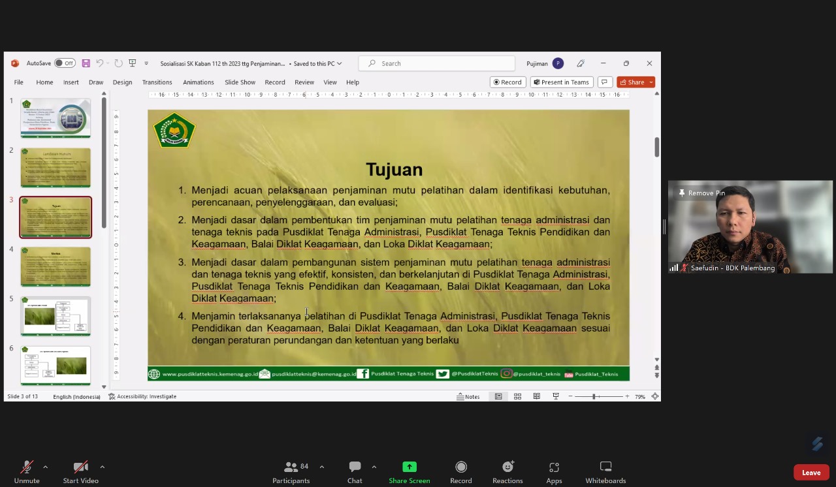The width and height of the screenshot is (836, 487).
Task: Click Fit slide to window icon
Action: click(x=654, y=396)
